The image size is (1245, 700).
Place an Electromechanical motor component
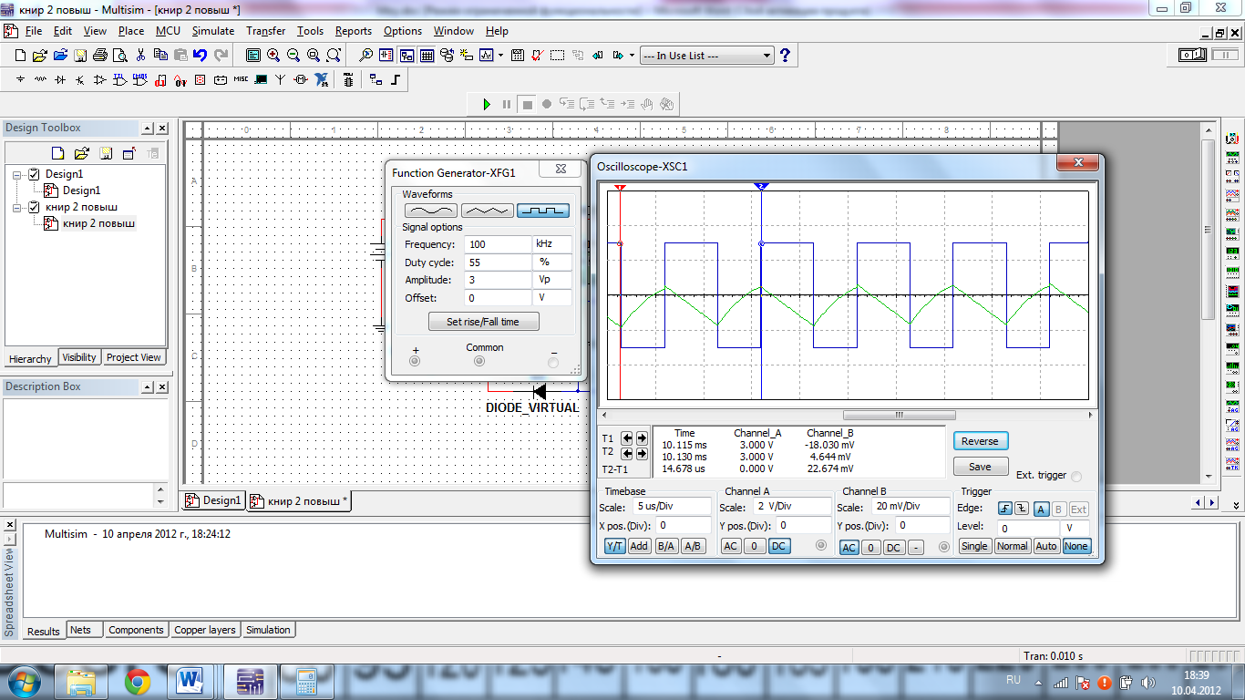pyautogui.click(x=301, y=80)
